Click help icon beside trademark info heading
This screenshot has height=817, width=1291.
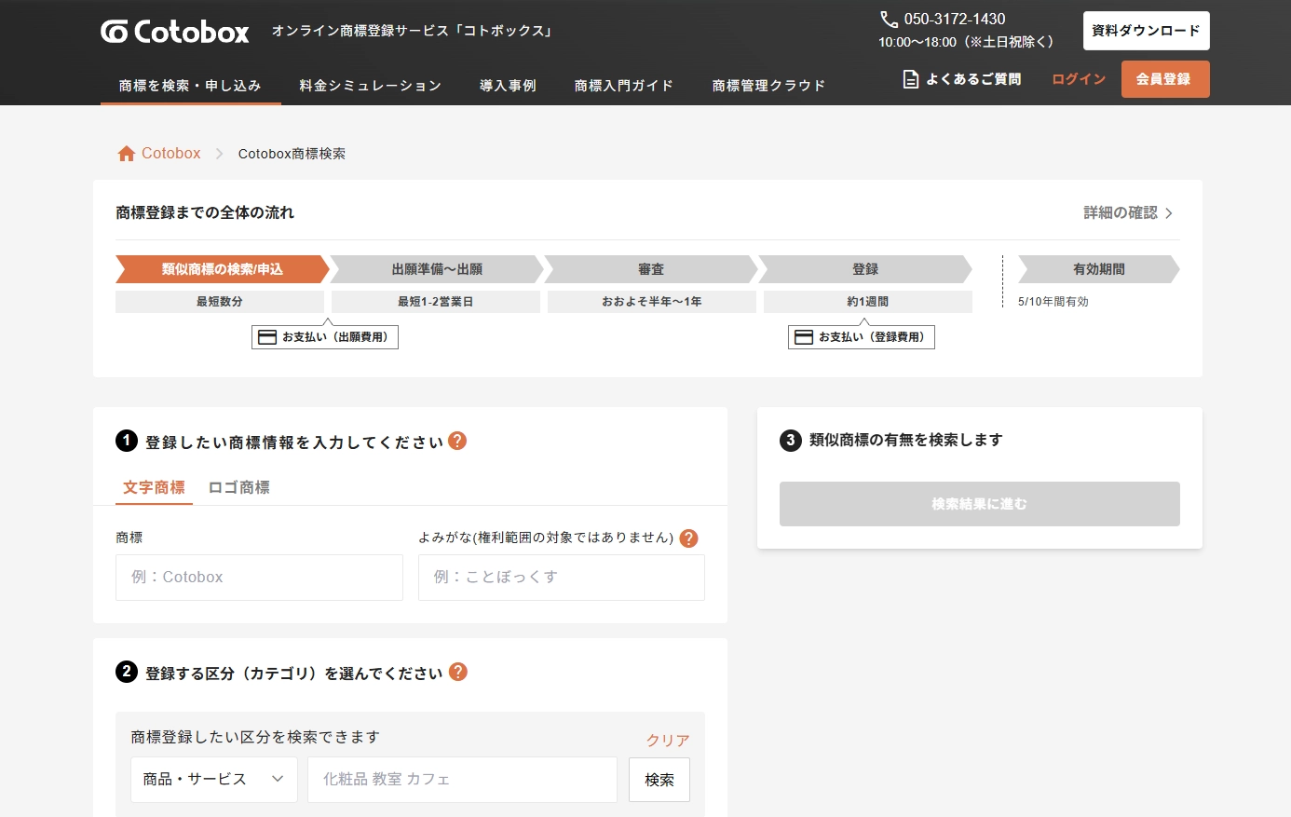point(457,441)
